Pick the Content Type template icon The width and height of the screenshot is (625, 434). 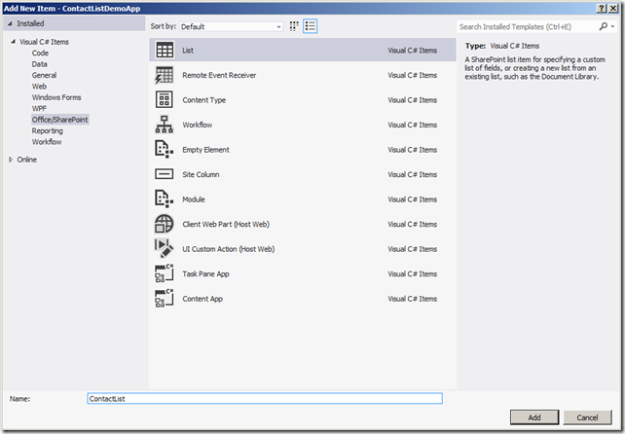pyautogui.click(x=164, y=100)
